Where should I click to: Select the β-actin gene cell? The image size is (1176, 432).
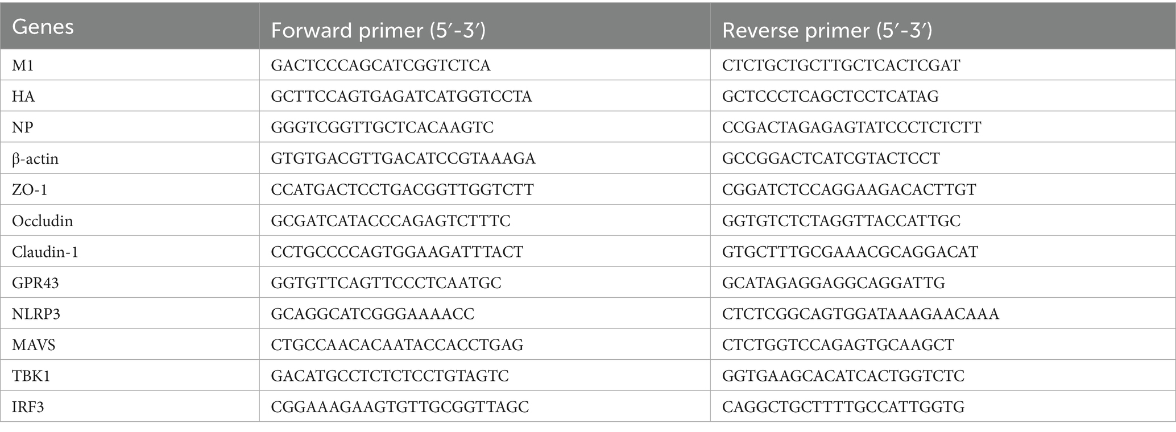tap(35, 159)
